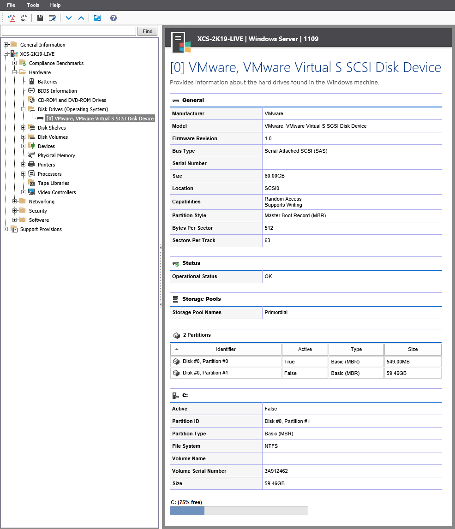
Task: Click the partition icon for Disk #0, Partition #1
Action: pos(176,373)
